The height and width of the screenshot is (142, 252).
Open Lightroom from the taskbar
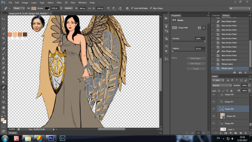(x=62, y=138)
